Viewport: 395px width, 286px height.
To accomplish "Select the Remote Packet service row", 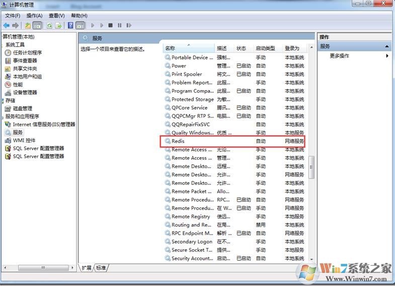I will [x=234, y=191].
